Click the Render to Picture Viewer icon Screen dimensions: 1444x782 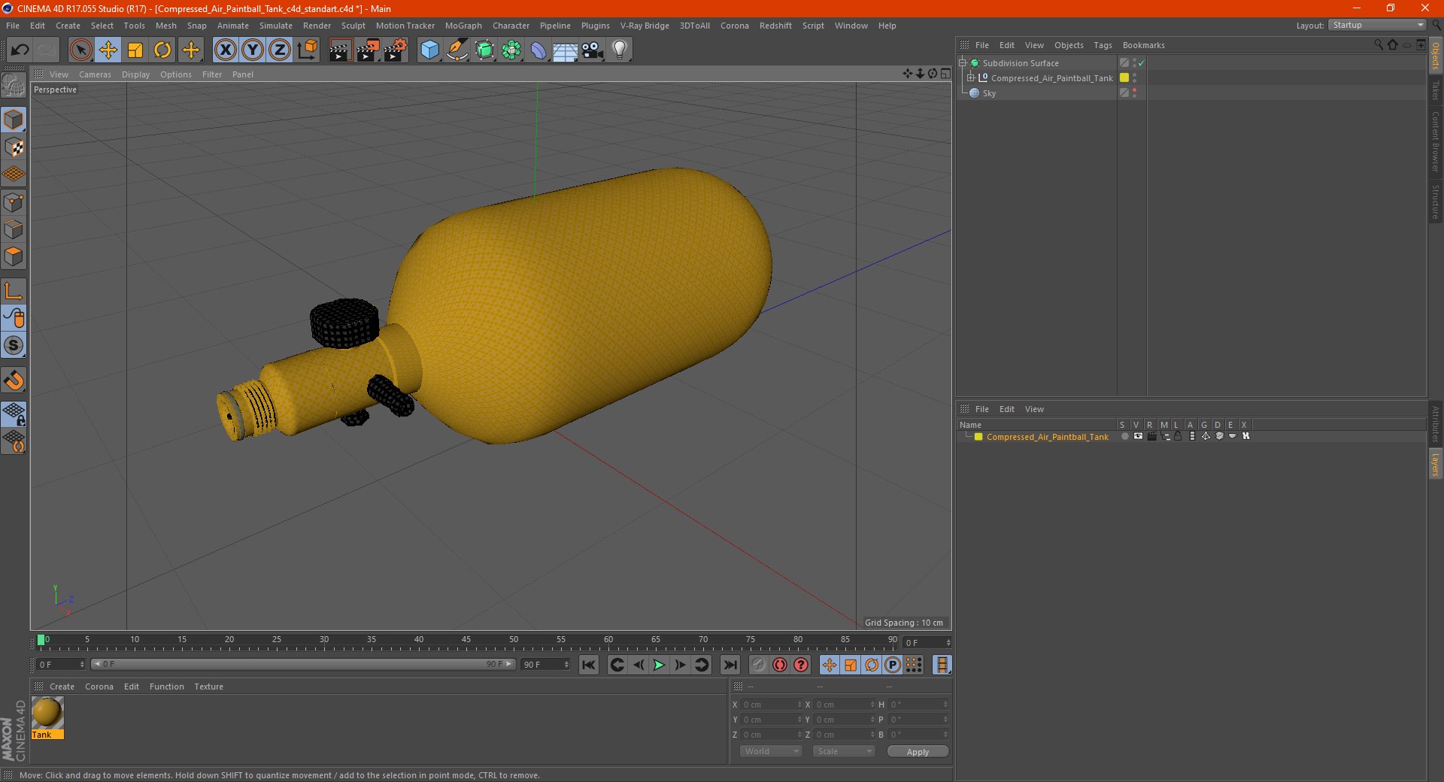tap(367, 50)
